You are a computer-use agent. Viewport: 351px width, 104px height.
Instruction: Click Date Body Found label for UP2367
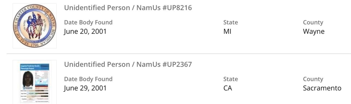[x=88, y=79]
